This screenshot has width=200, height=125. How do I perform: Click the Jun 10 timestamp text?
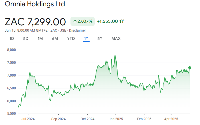pos(26,30)
